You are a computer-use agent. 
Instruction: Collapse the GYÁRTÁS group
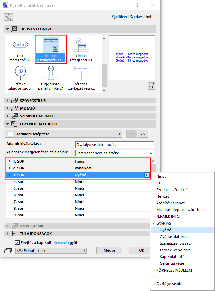coord(154,223)
